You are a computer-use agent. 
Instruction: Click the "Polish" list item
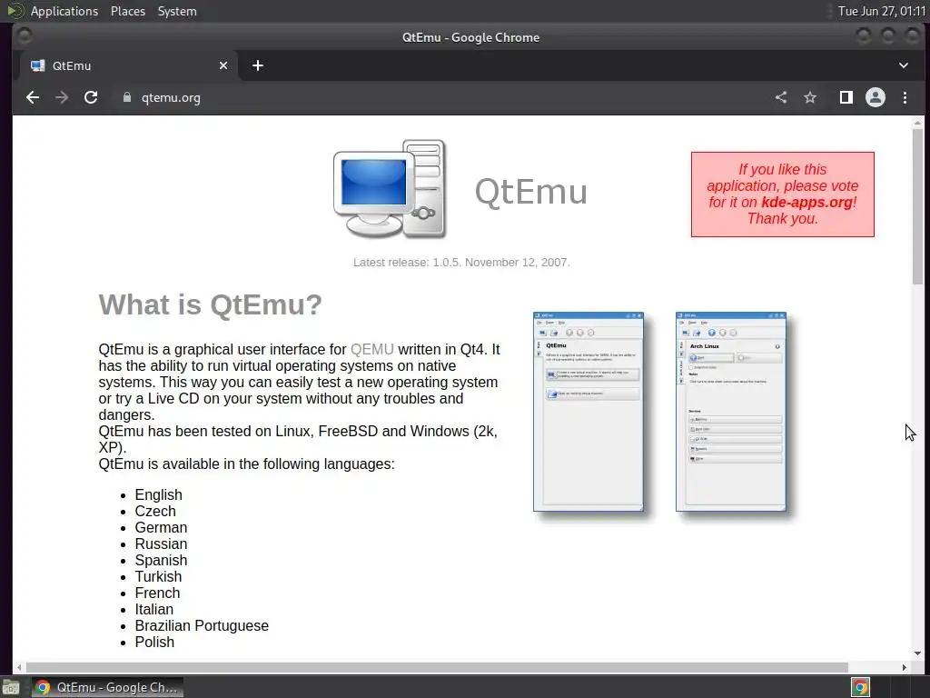(x=154, y=643)
